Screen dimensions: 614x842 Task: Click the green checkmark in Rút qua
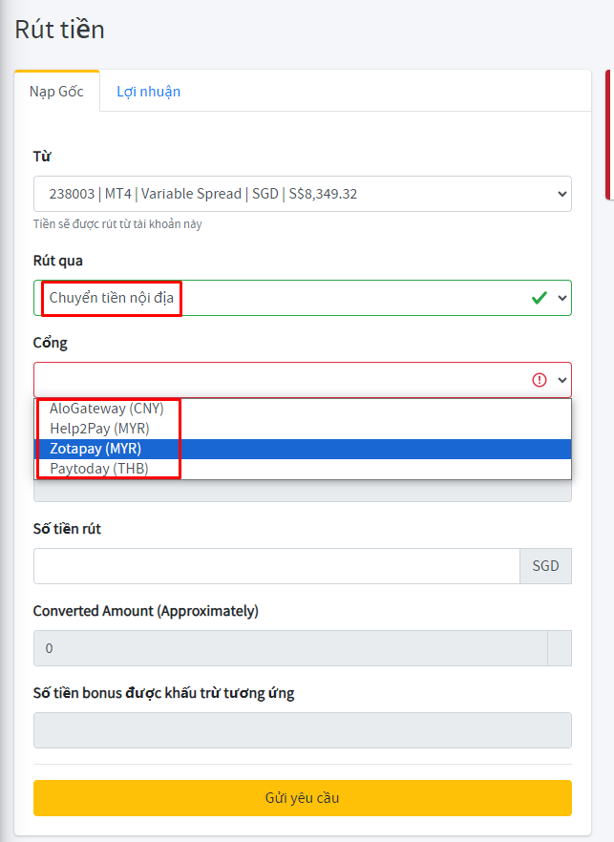coord(540,298)
